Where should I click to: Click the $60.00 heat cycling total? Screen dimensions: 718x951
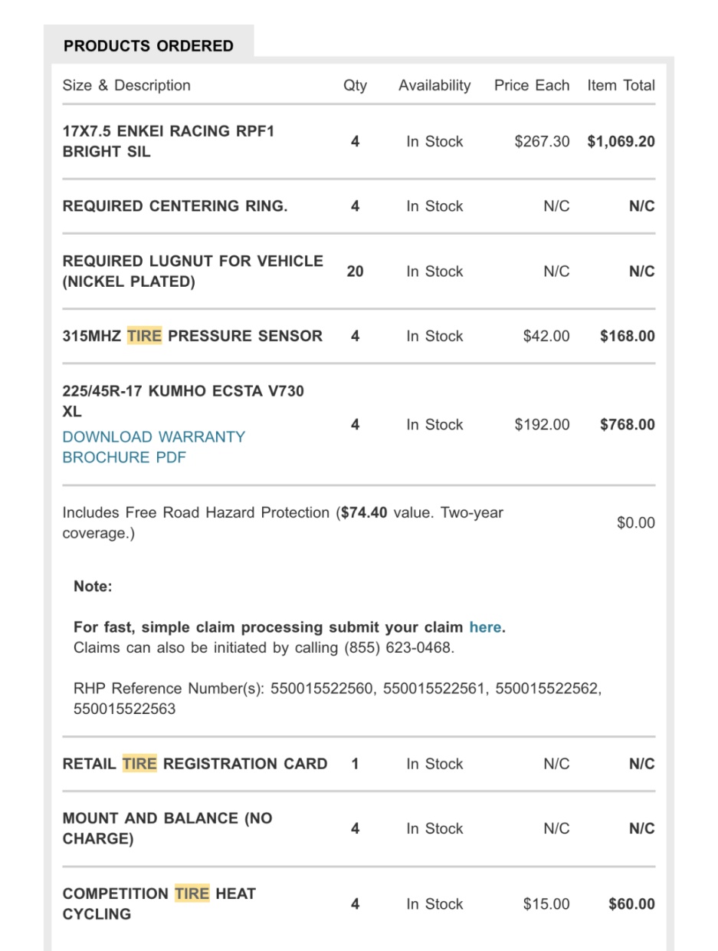click(631, 904)
